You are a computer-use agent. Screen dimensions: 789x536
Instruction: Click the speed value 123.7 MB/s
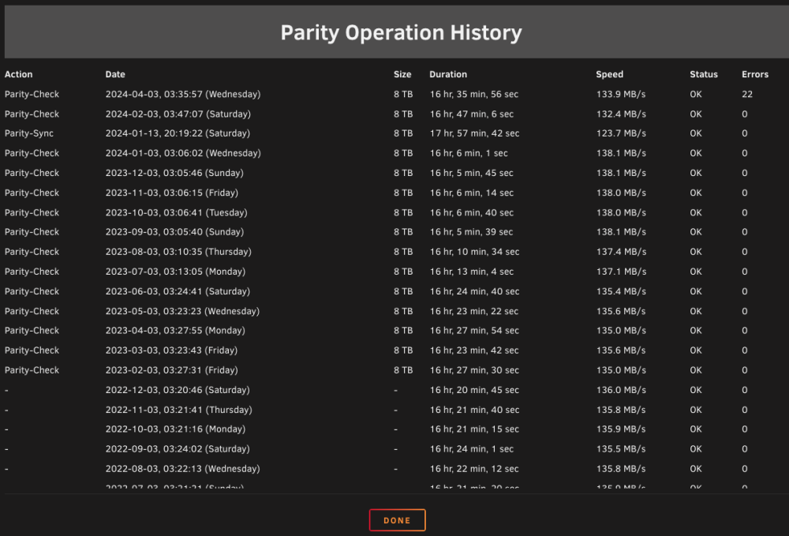pos(621,133)
